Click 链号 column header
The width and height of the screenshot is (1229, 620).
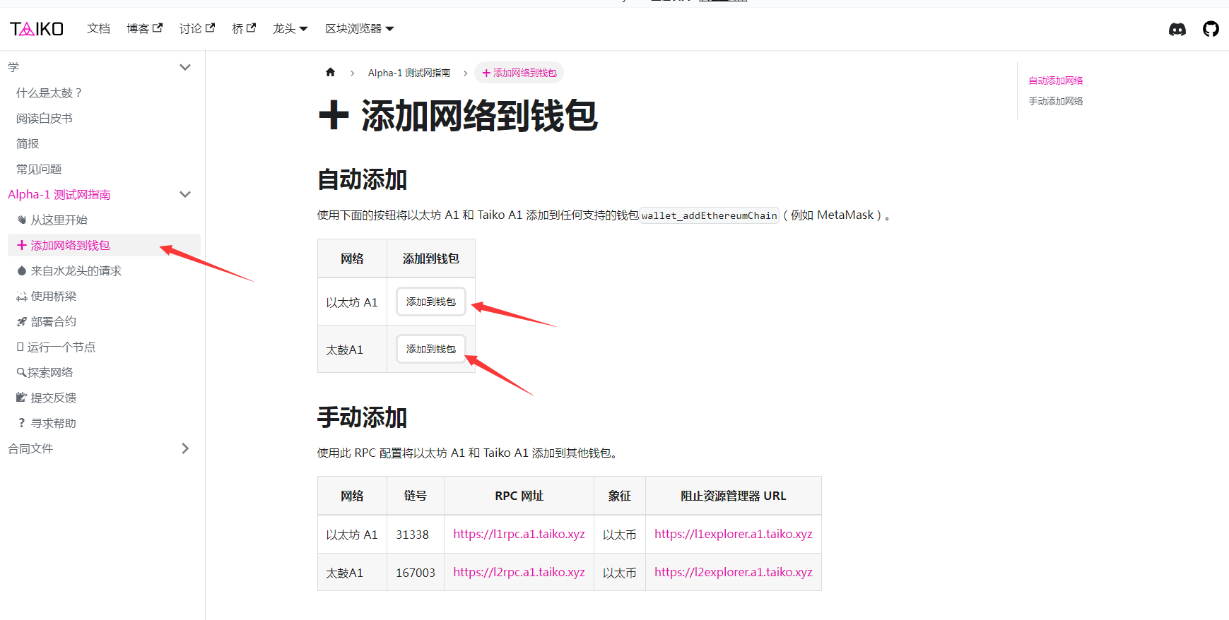pos(416,496)
